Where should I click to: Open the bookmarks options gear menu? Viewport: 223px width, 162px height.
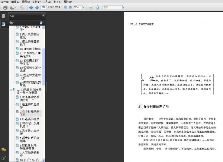click(12, 23)
